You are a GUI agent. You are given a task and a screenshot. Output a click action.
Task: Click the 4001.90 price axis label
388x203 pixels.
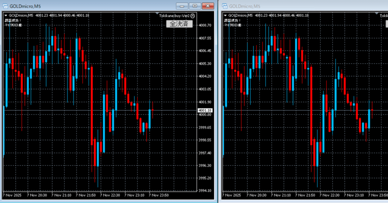click(x=205, y=102)
